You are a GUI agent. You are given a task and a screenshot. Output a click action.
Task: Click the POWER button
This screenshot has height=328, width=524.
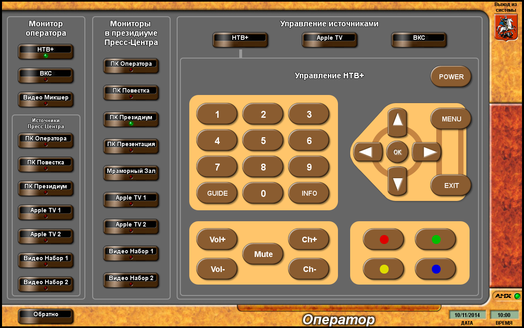click(451, 77)
